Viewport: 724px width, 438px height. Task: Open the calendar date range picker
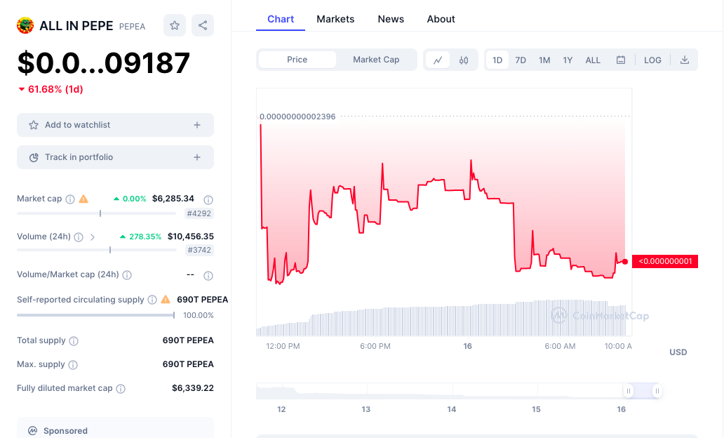621,60
